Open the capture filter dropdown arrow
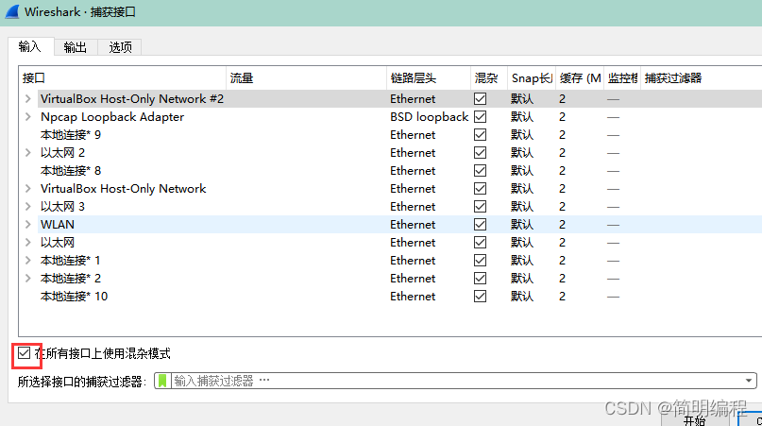Screen dimensions: 762x426 749,381
